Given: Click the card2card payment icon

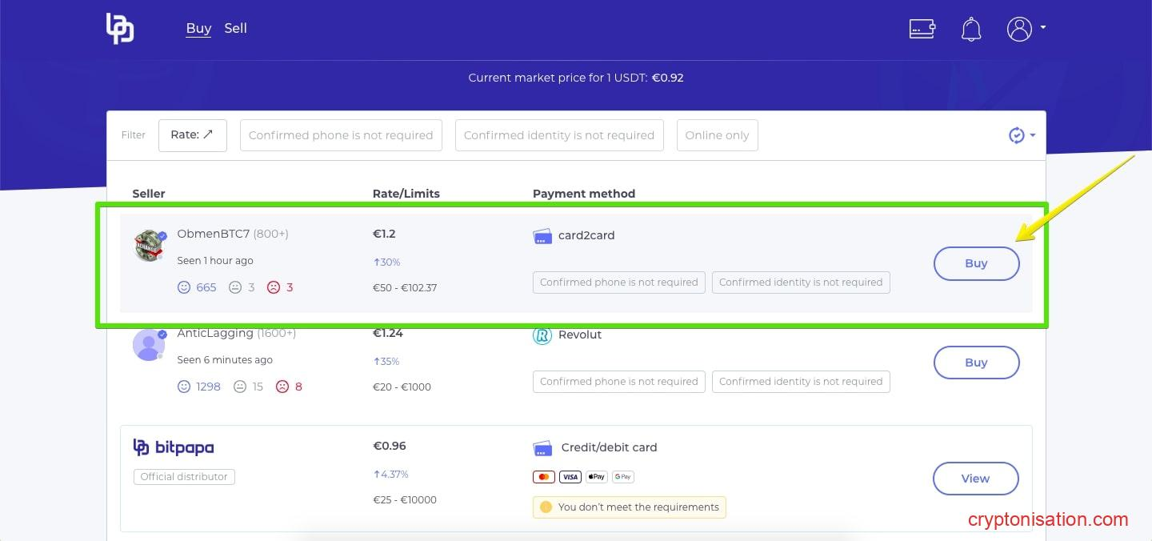Looking at the screenshot, I should (x=542, y=236).
